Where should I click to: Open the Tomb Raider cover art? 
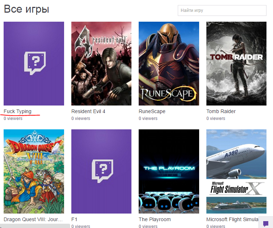tap(236, 64)
